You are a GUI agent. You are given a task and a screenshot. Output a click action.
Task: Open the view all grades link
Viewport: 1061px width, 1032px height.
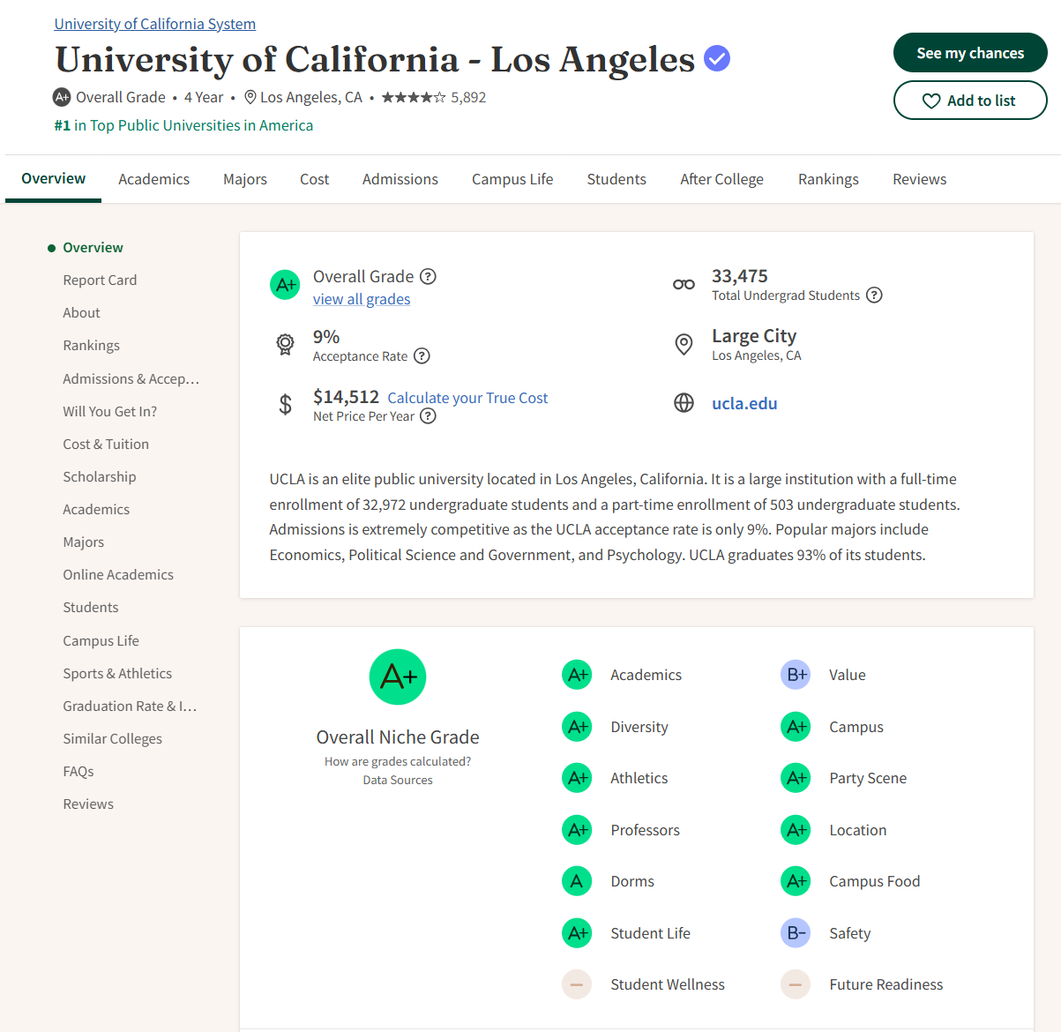pyautogui.click(x=362, y=299)
